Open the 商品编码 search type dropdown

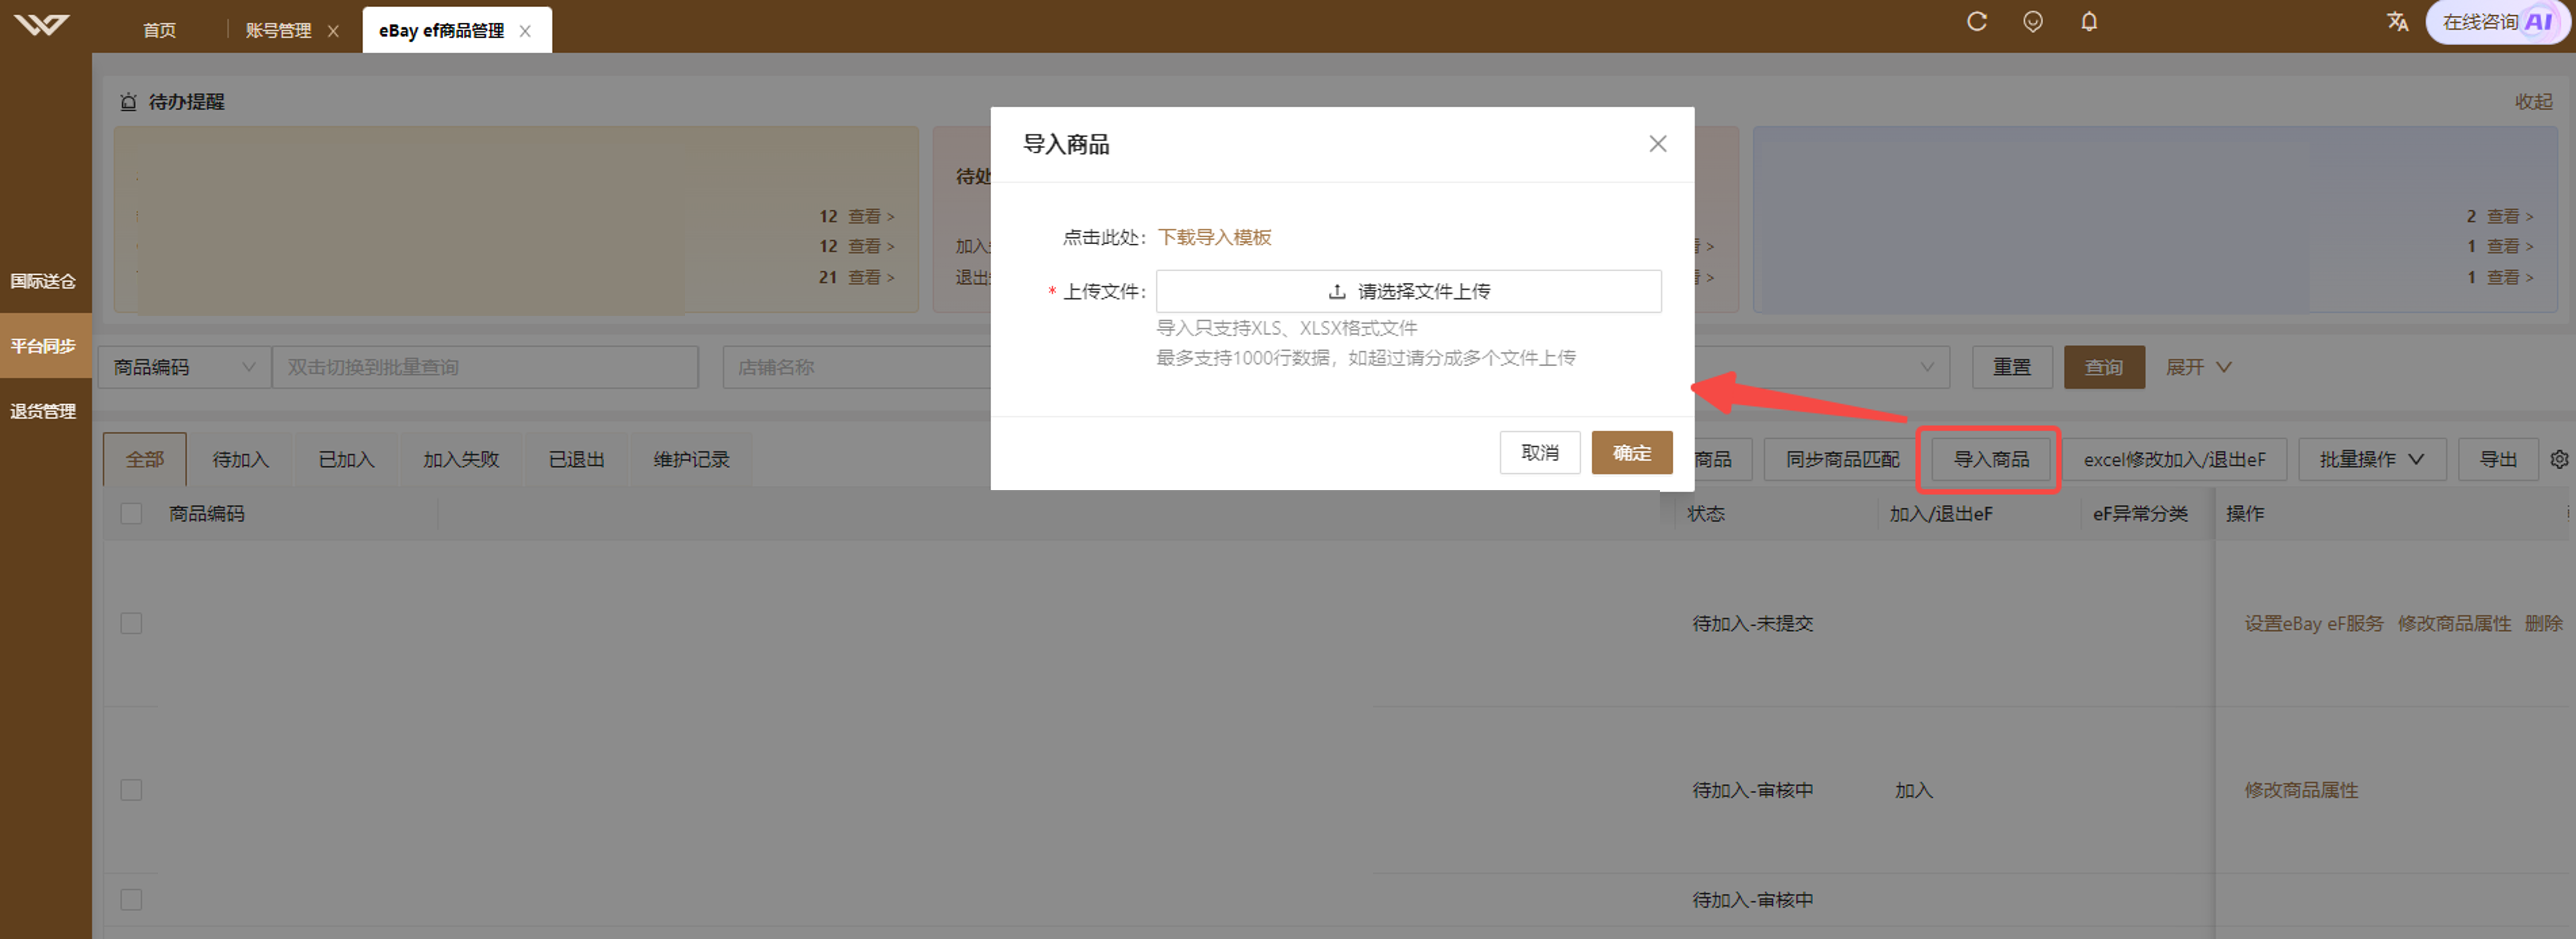184,367
